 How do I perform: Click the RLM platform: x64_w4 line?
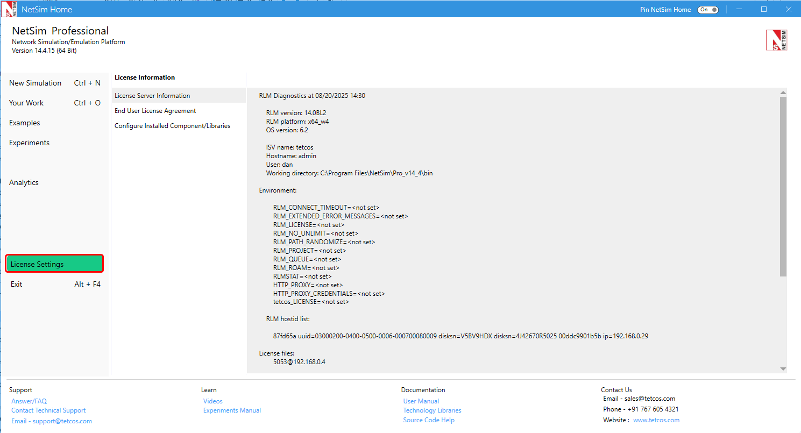pyautogui.click(x=297, y=122)
